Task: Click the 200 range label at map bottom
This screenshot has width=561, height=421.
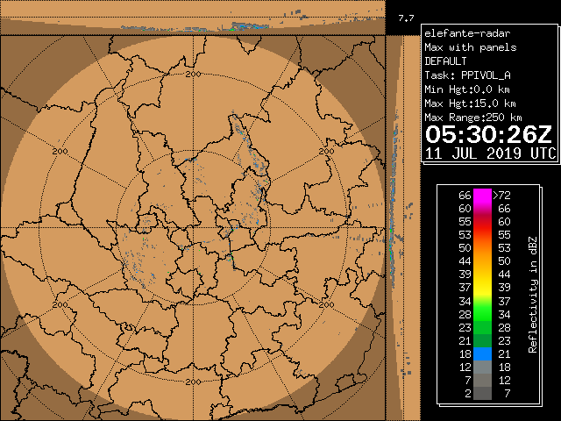Action: pyautogui.click(x=194, y=382)
